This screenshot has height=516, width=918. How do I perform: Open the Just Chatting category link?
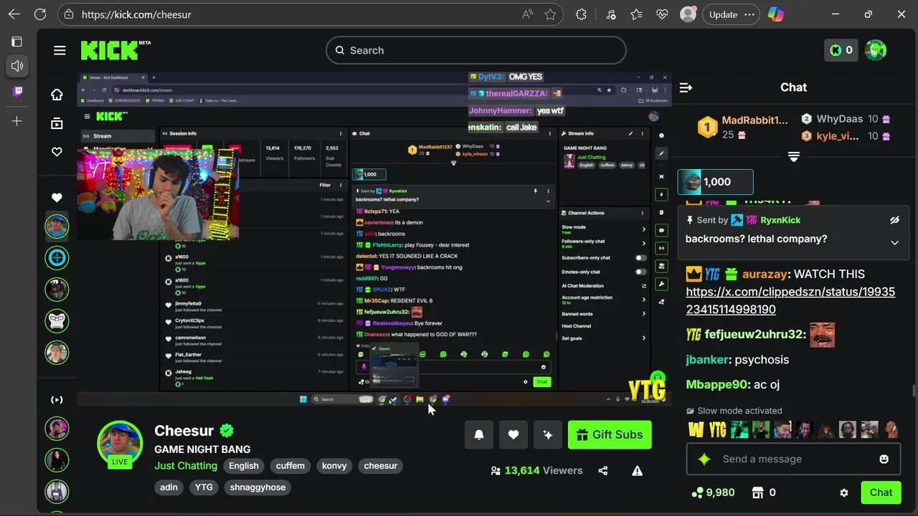pos(186,466)
